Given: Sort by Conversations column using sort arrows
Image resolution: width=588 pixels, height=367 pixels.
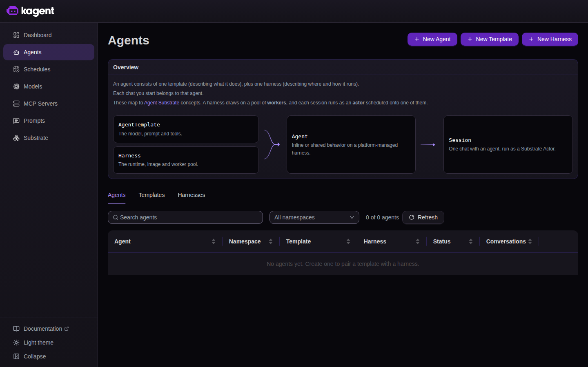Looking at the screenshot, I should (x=530, y=241).
